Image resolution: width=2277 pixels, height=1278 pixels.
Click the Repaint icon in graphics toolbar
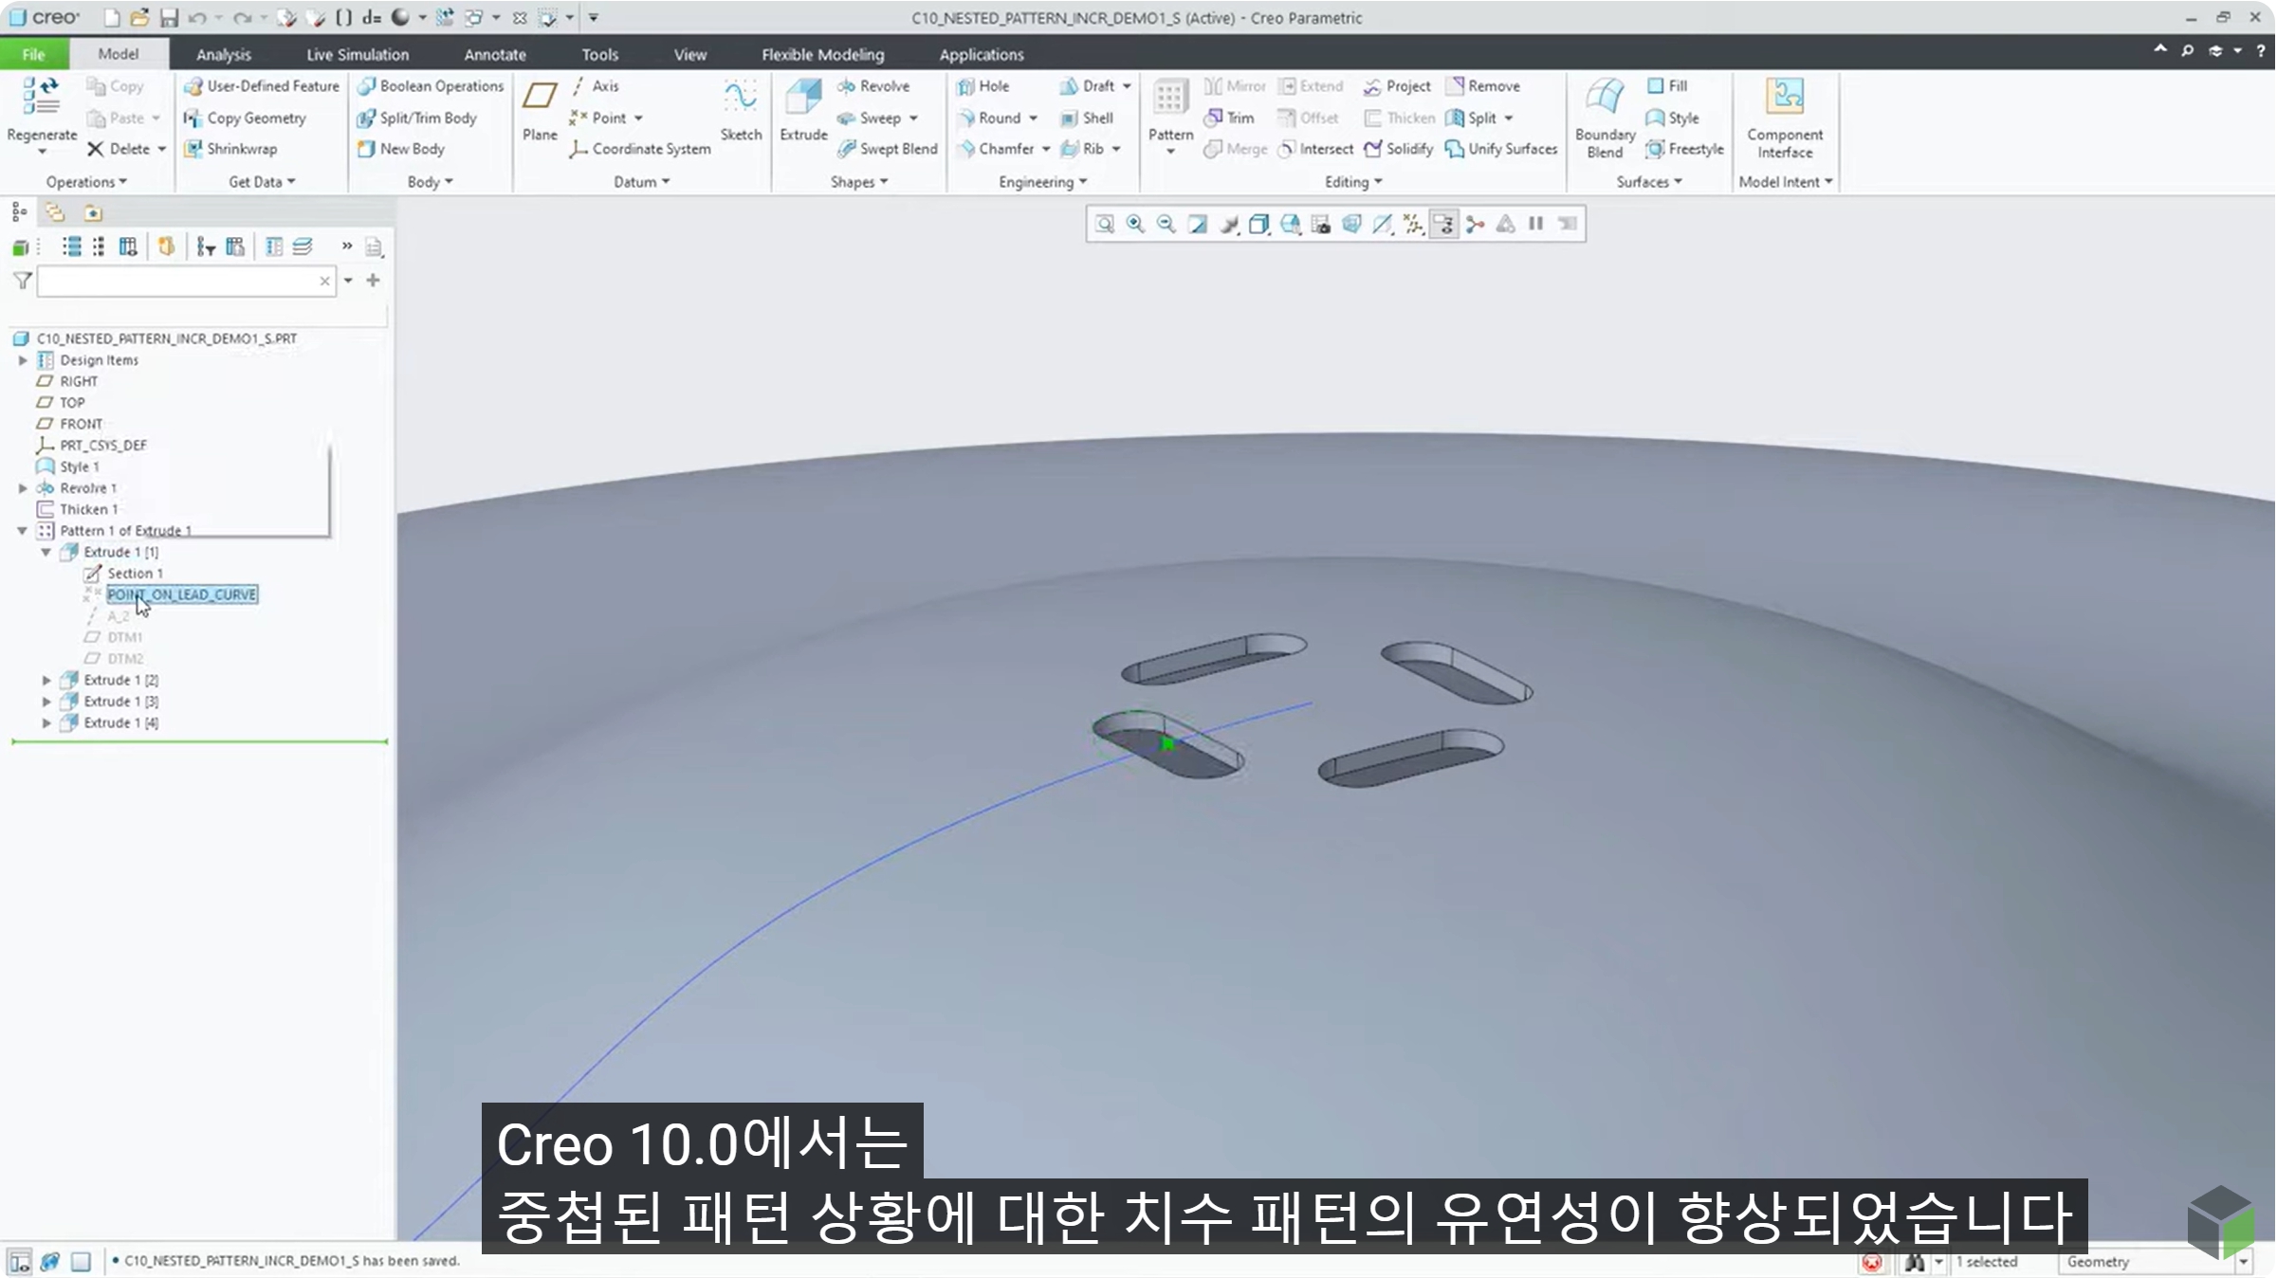tap(1197, 225)
